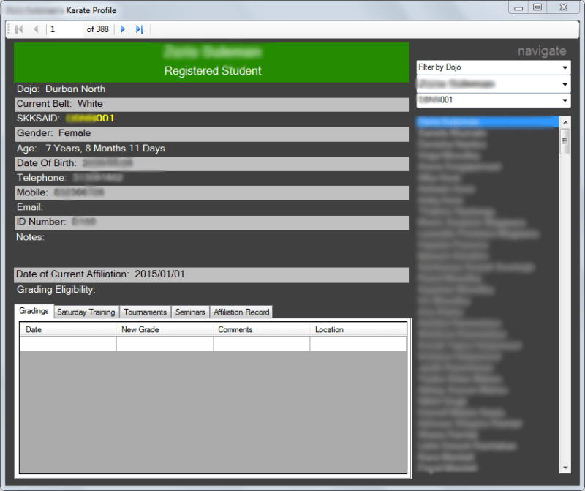585x491 pixels.
Task: Sort by the Location column header
Action: click(x=358, y=330)
